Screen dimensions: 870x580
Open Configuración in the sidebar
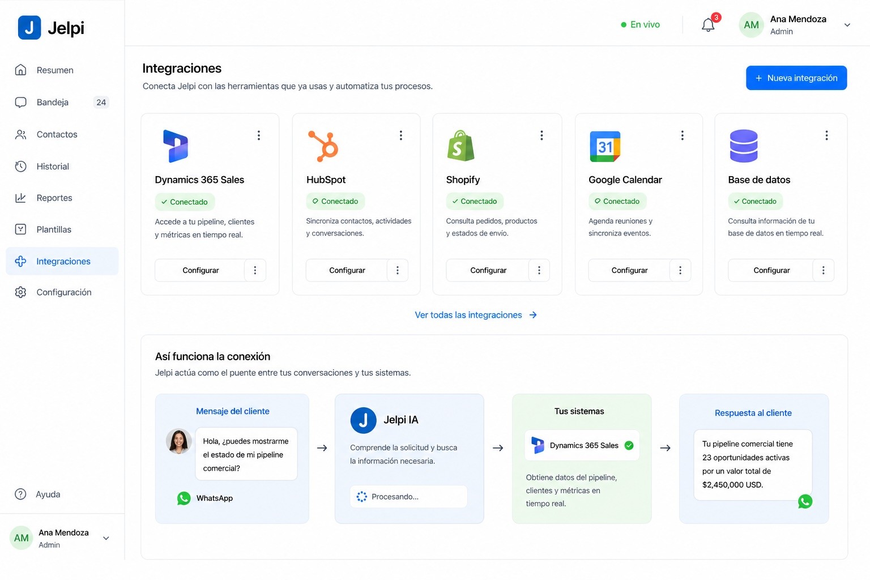62,292
